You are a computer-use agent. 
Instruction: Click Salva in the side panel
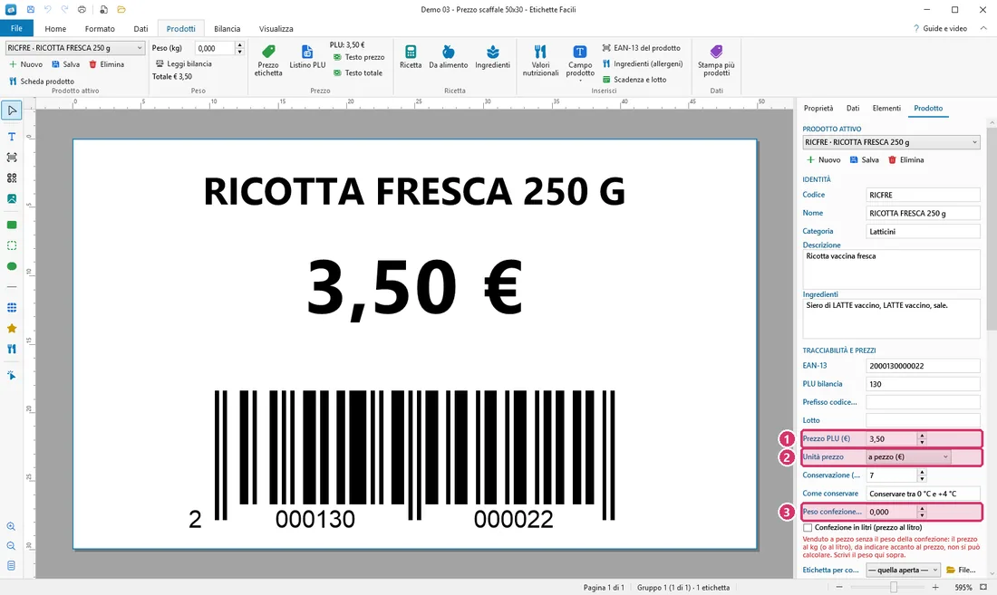(x=864, y=160)
